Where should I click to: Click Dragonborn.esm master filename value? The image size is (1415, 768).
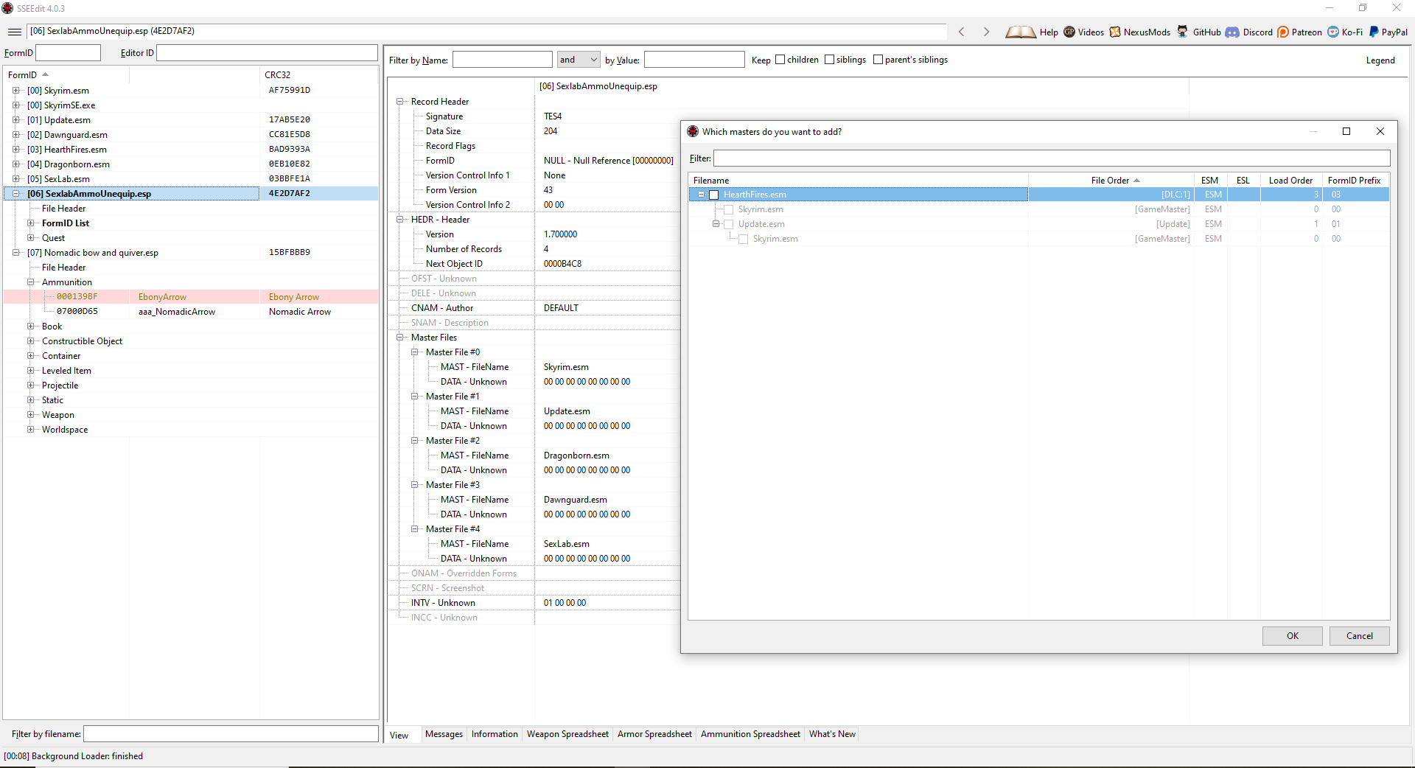click(x=576, y=455)
